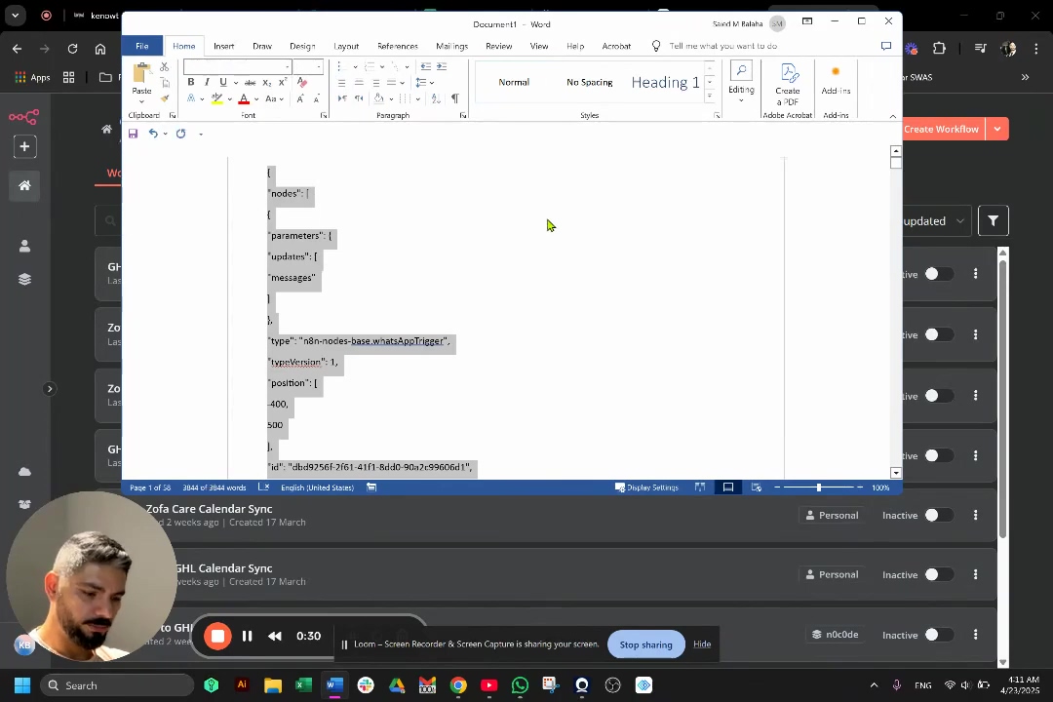Click the Create a PDF icon
The image size is (1053, 702).
(787, 84)
